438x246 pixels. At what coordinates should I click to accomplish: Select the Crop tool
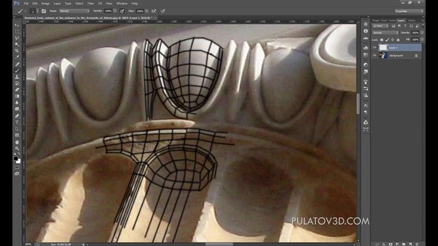(17, 51)
